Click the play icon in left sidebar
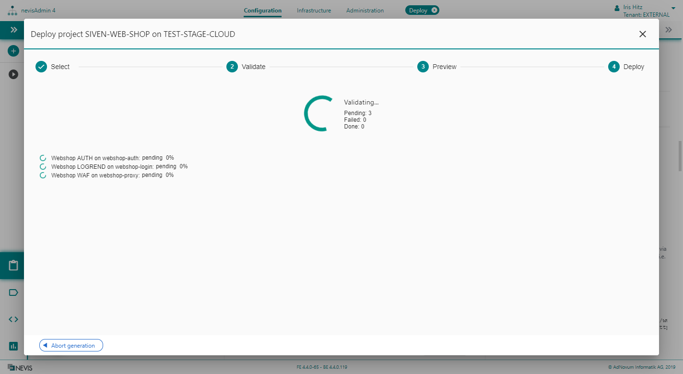683x374 pixels. click(13, 74)
